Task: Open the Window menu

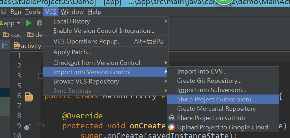Action: [x=72, y=12]
